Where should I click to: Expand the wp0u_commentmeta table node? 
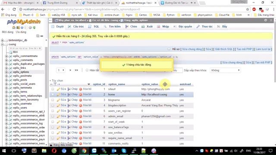(6, 56)
